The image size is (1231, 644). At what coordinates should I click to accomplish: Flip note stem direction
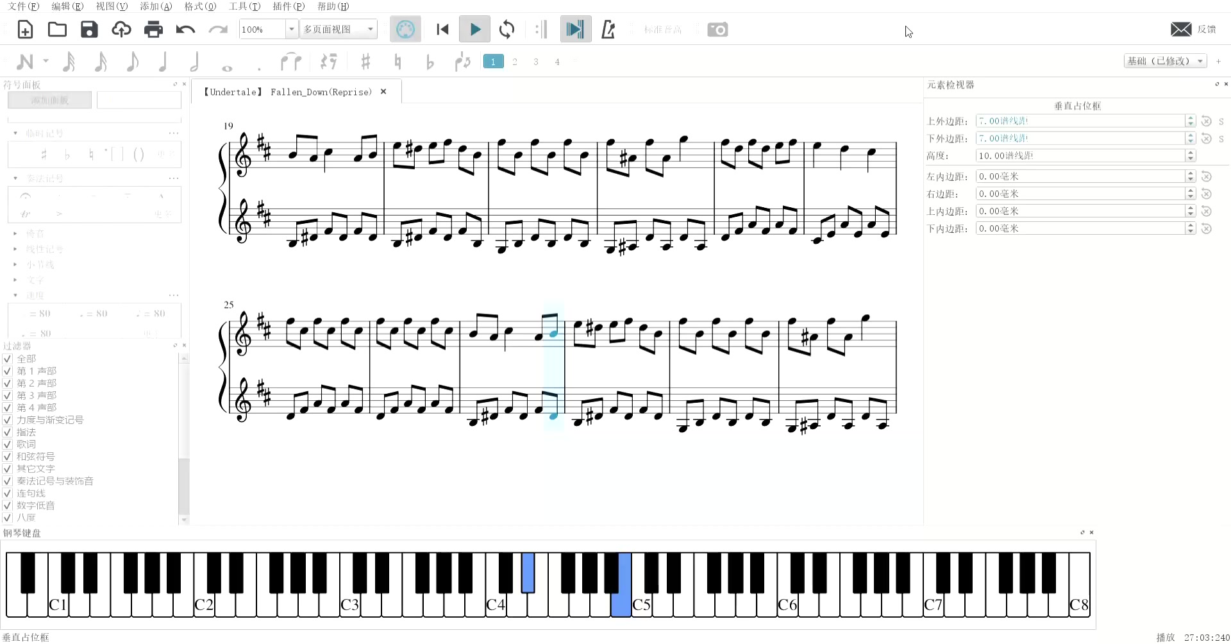point(462,62)
